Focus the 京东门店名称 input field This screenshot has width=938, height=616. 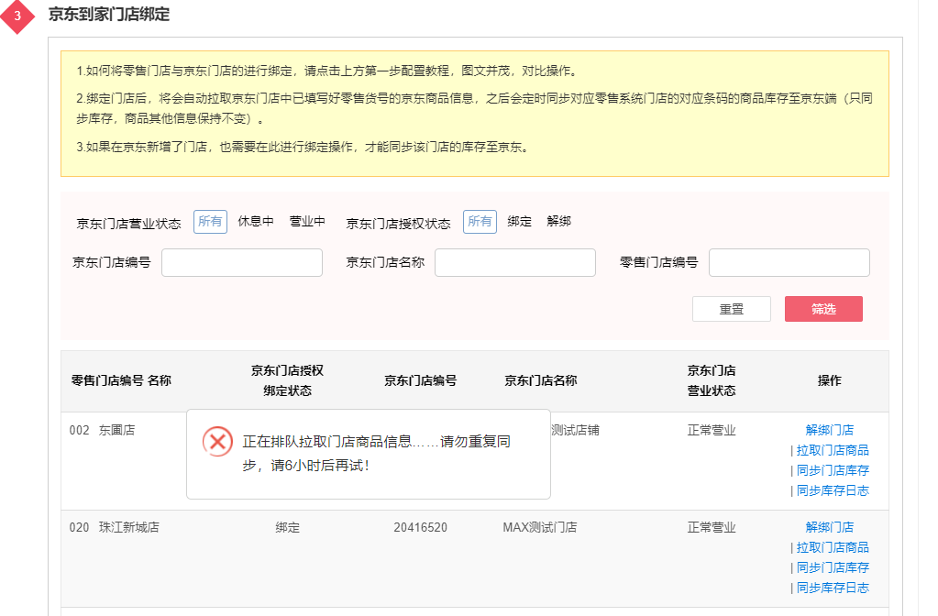pyautogui.click(x=515, y=262)
